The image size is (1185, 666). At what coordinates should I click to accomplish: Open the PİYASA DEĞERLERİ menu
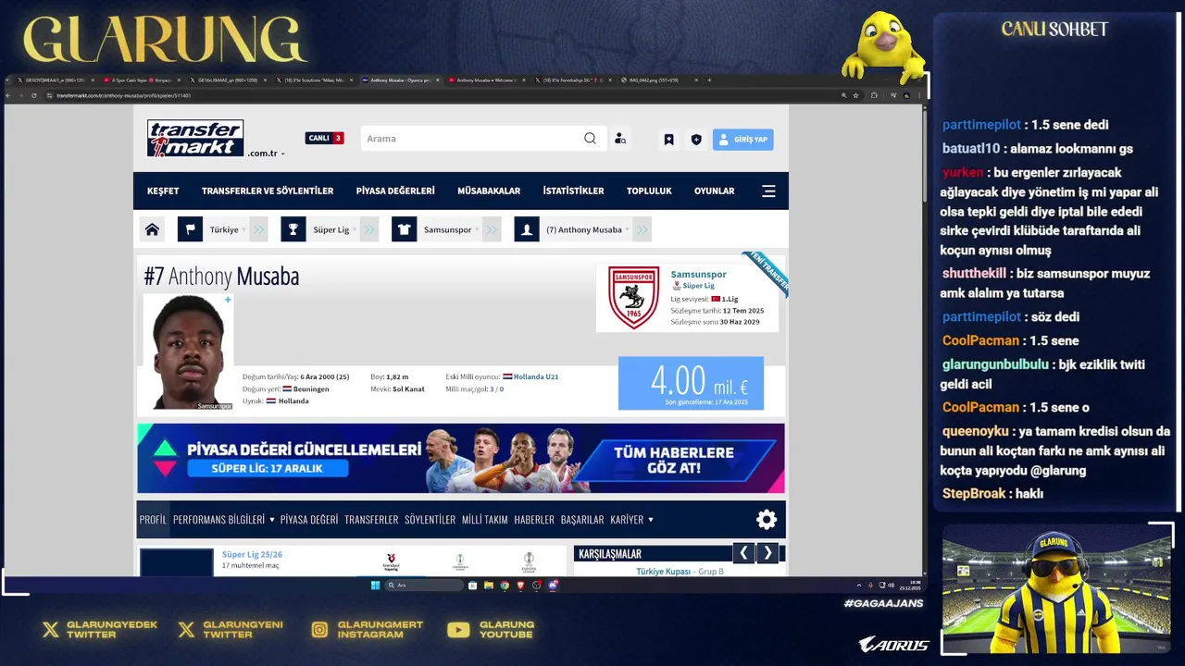395,191
